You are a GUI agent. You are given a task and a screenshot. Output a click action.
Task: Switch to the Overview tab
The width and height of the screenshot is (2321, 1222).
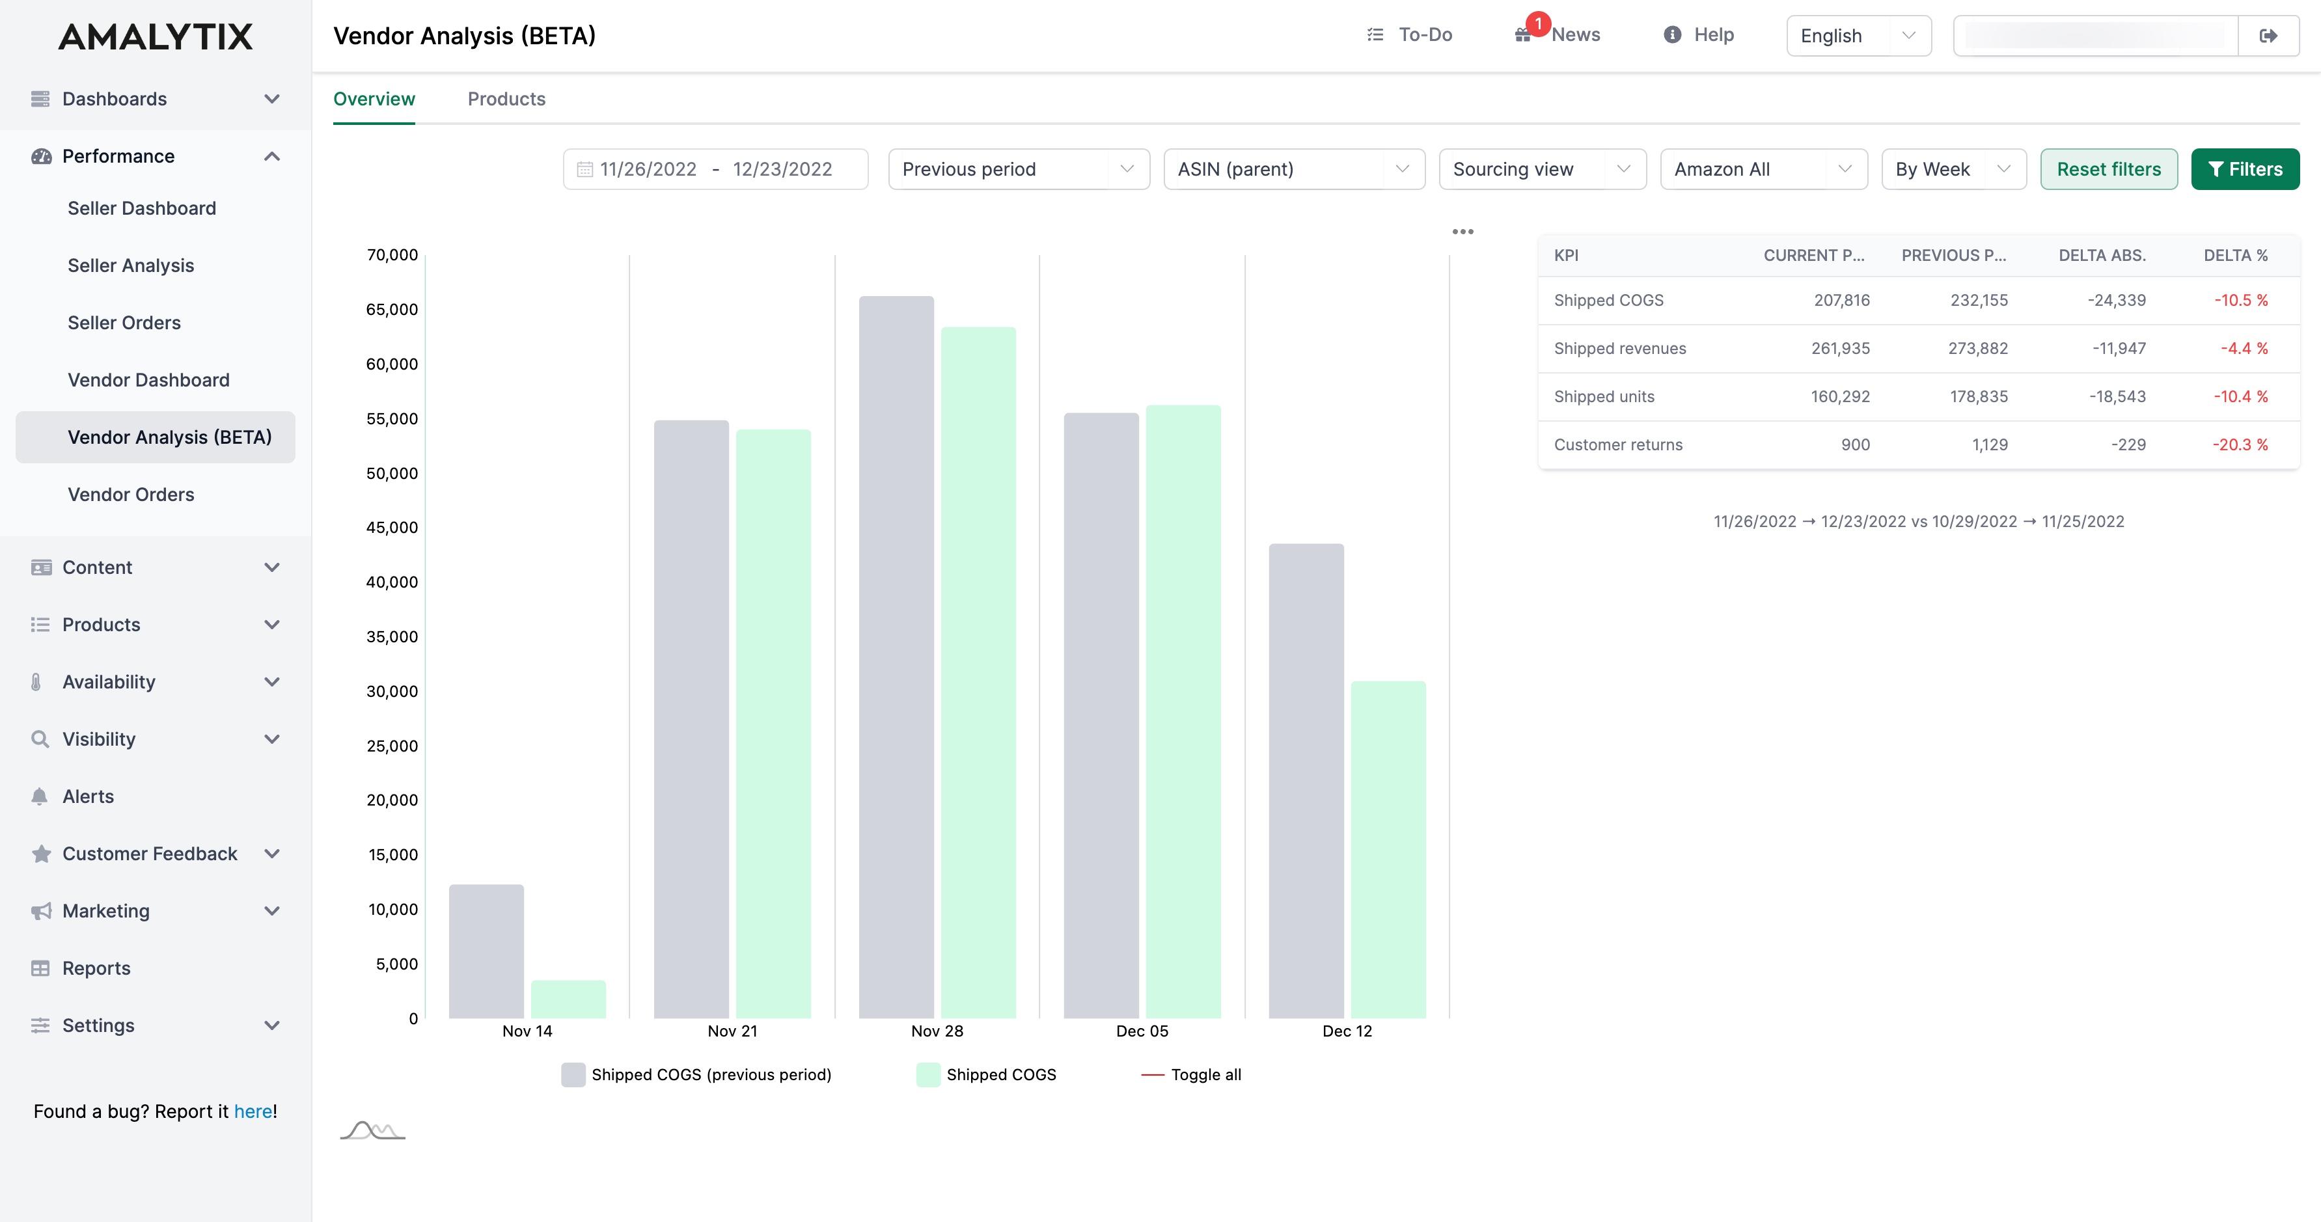click(374, 99)
